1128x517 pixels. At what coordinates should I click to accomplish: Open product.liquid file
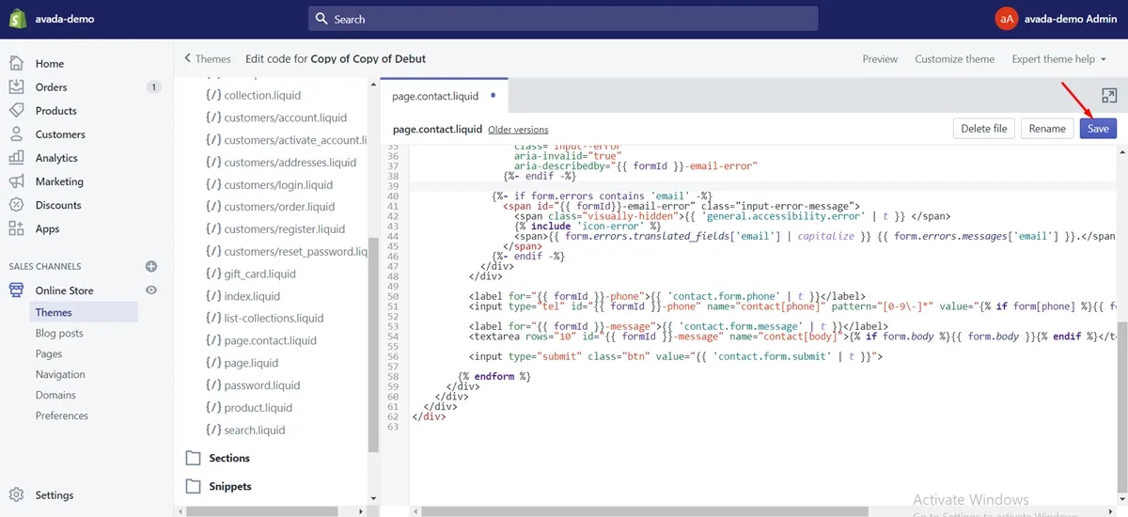[x=258, y=409]
